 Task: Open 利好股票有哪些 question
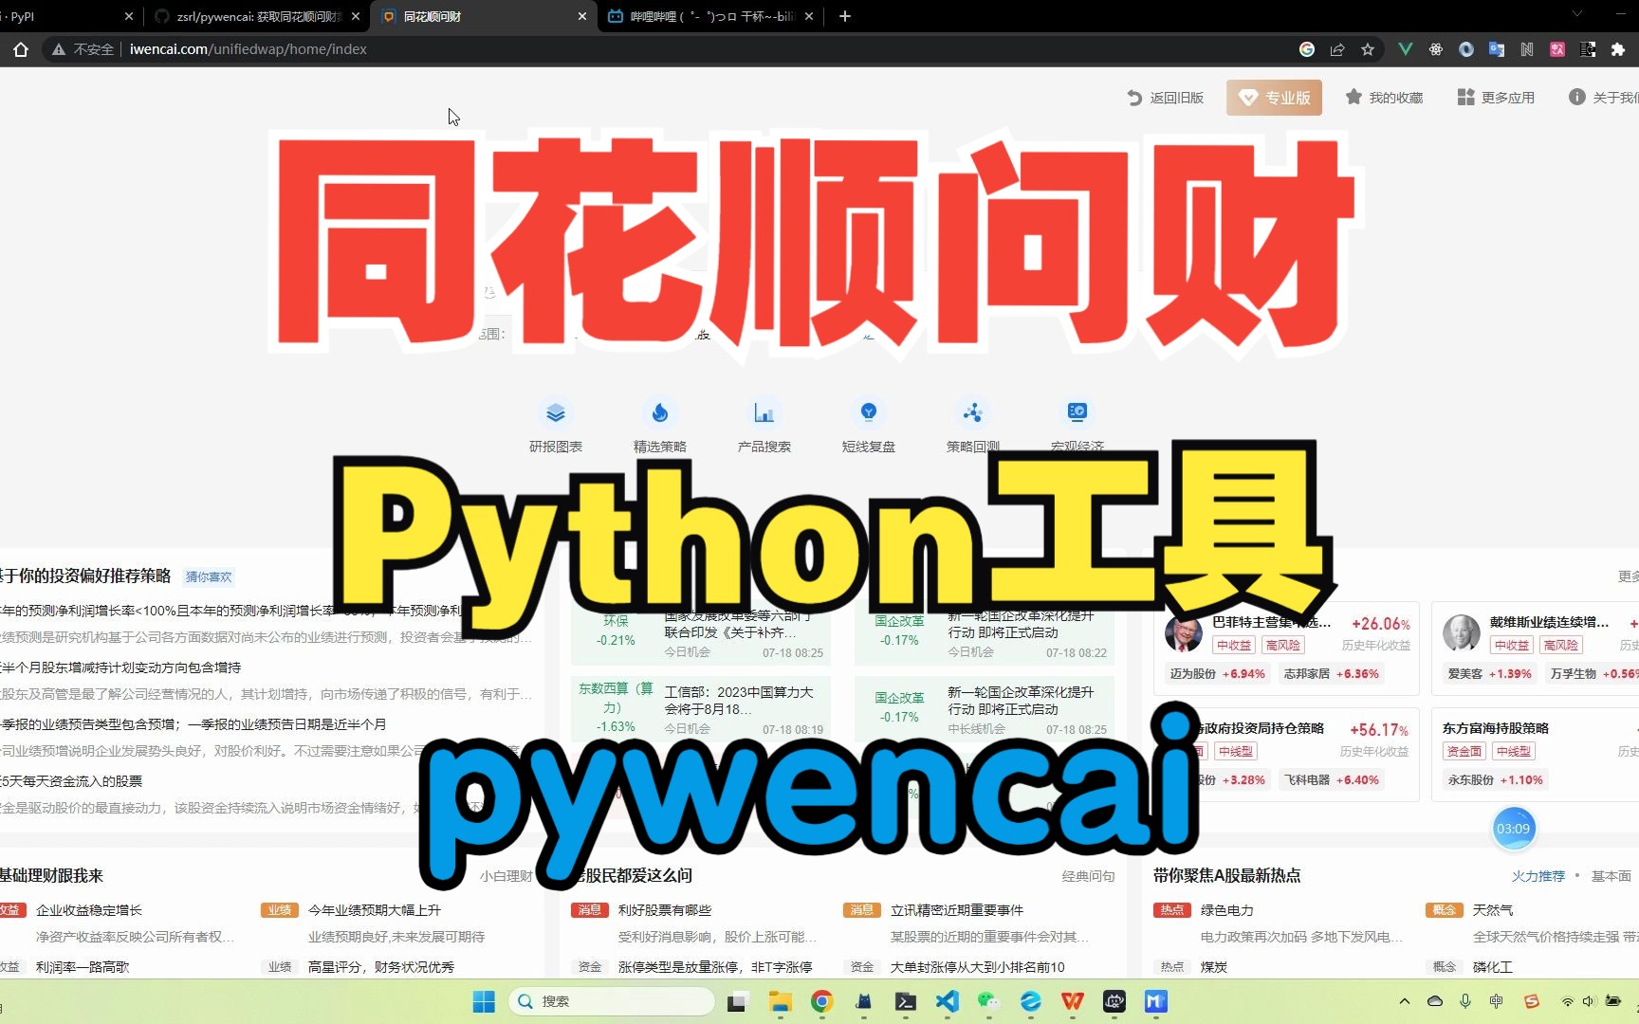coord(665,910)
